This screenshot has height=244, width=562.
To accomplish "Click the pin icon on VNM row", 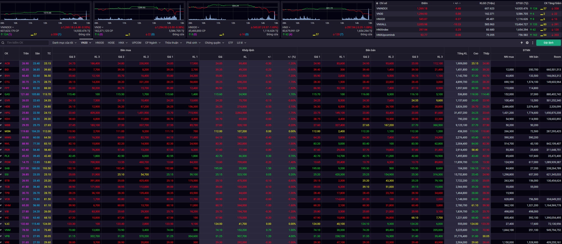I will pos(1,230).
